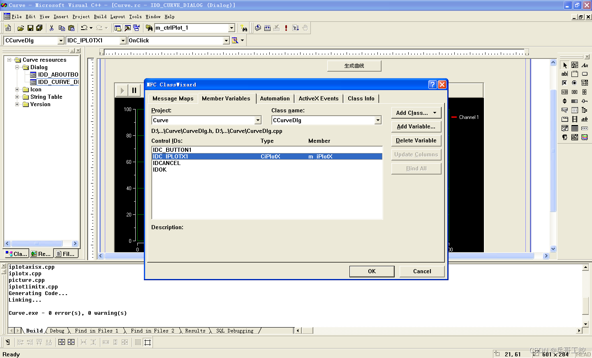592x358 pixels.
Task: Click Cancel in MFC ClassWizard
Action: tap(422, 271)
